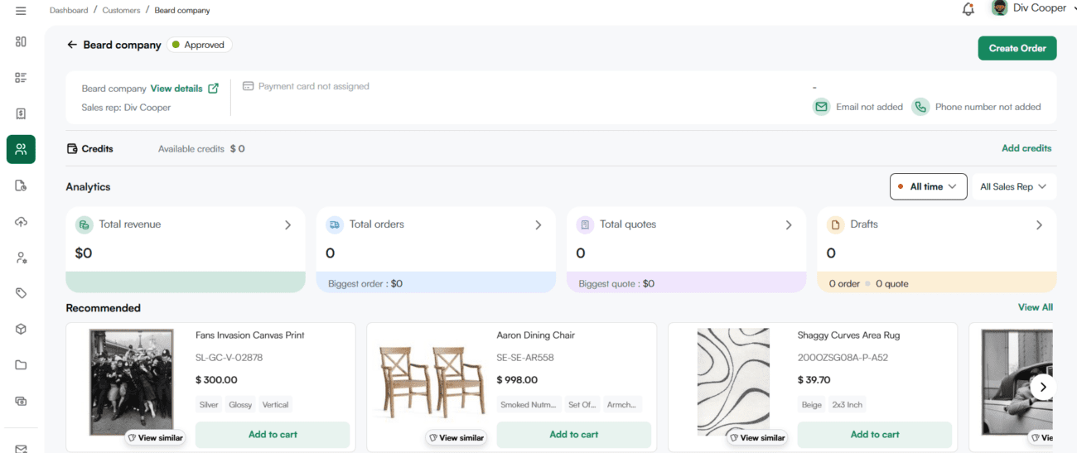Select the Customers icon in sidebar
This screenshot has height=453, width=1077.
pyautogui.click(x=21, y=149)
